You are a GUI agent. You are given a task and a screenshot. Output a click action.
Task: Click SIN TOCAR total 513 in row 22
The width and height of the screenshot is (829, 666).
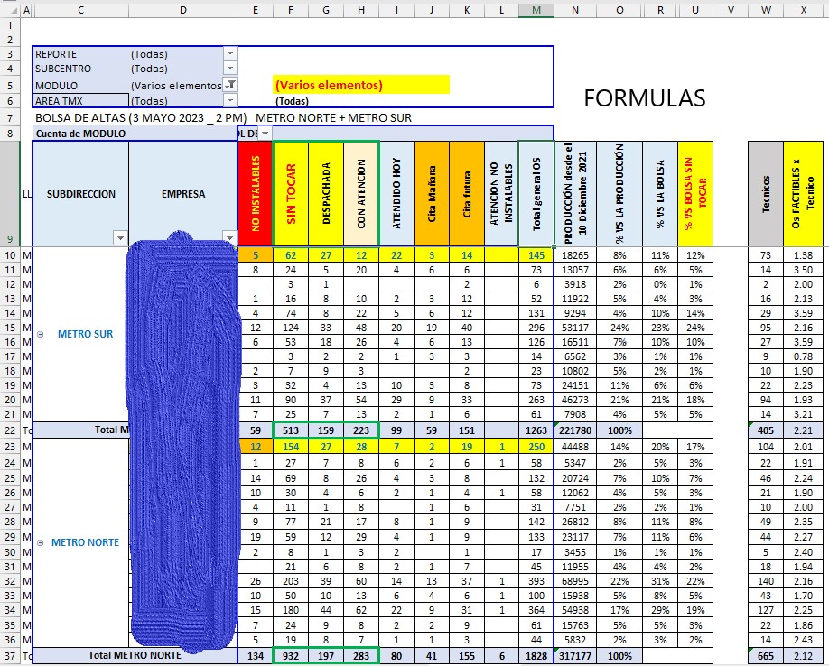point(291,430)
